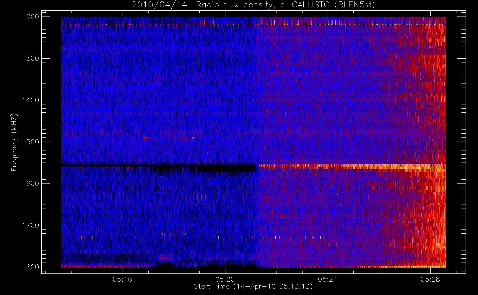Click the plot title 'Radio flux density, e-CALLISTO (BLEN5M)'
Image resolution: width=478 pixels, height=295 pixels.
click(x=285, y=5)
